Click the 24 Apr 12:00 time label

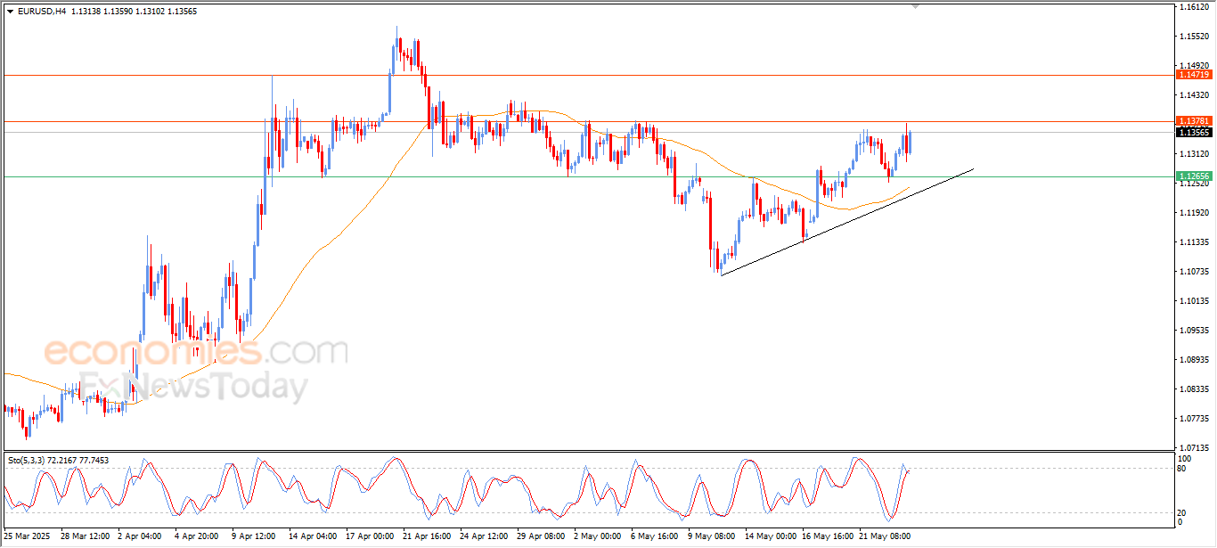[486, 537]
